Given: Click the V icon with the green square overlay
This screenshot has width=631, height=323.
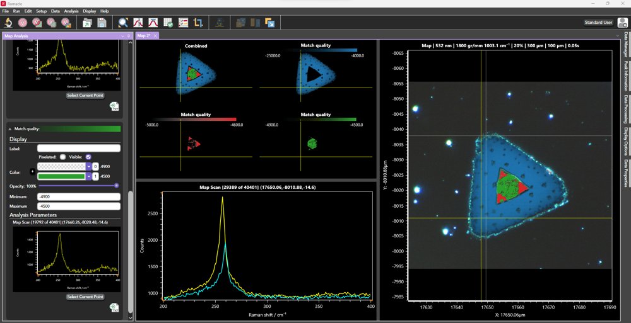Looking at the screenshot, I should [37, 23].
